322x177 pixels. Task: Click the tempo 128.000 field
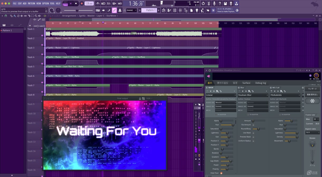(x=89, y=4)
